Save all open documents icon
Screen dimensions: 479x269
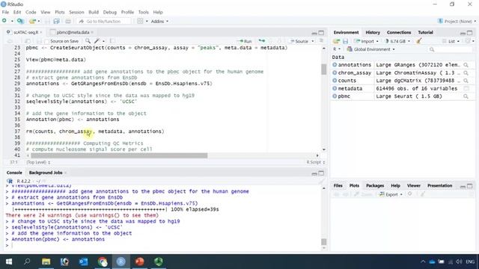point(56,21)
